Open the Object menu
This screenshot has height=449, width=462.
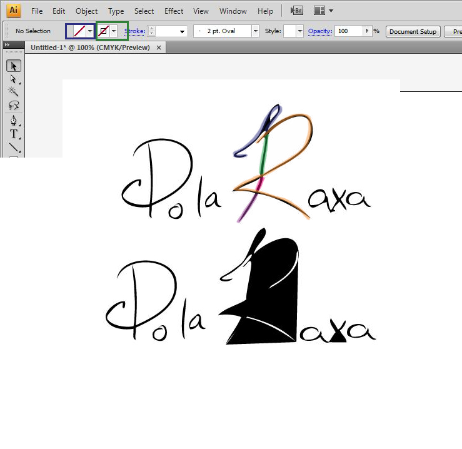[86, 11]
